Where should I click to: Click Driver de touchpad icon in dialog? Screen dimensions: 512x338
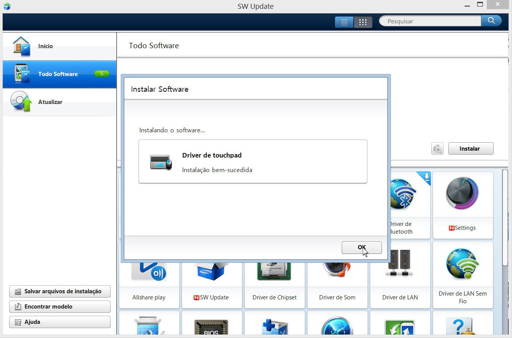(x=161, y=162)
